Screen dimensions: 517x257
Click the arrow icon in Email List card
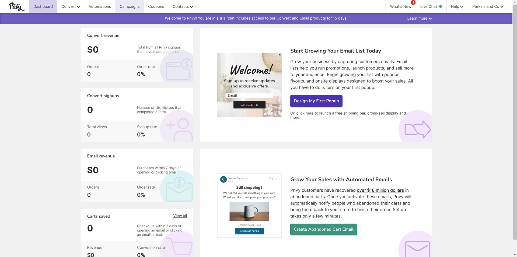pos(417,129)
